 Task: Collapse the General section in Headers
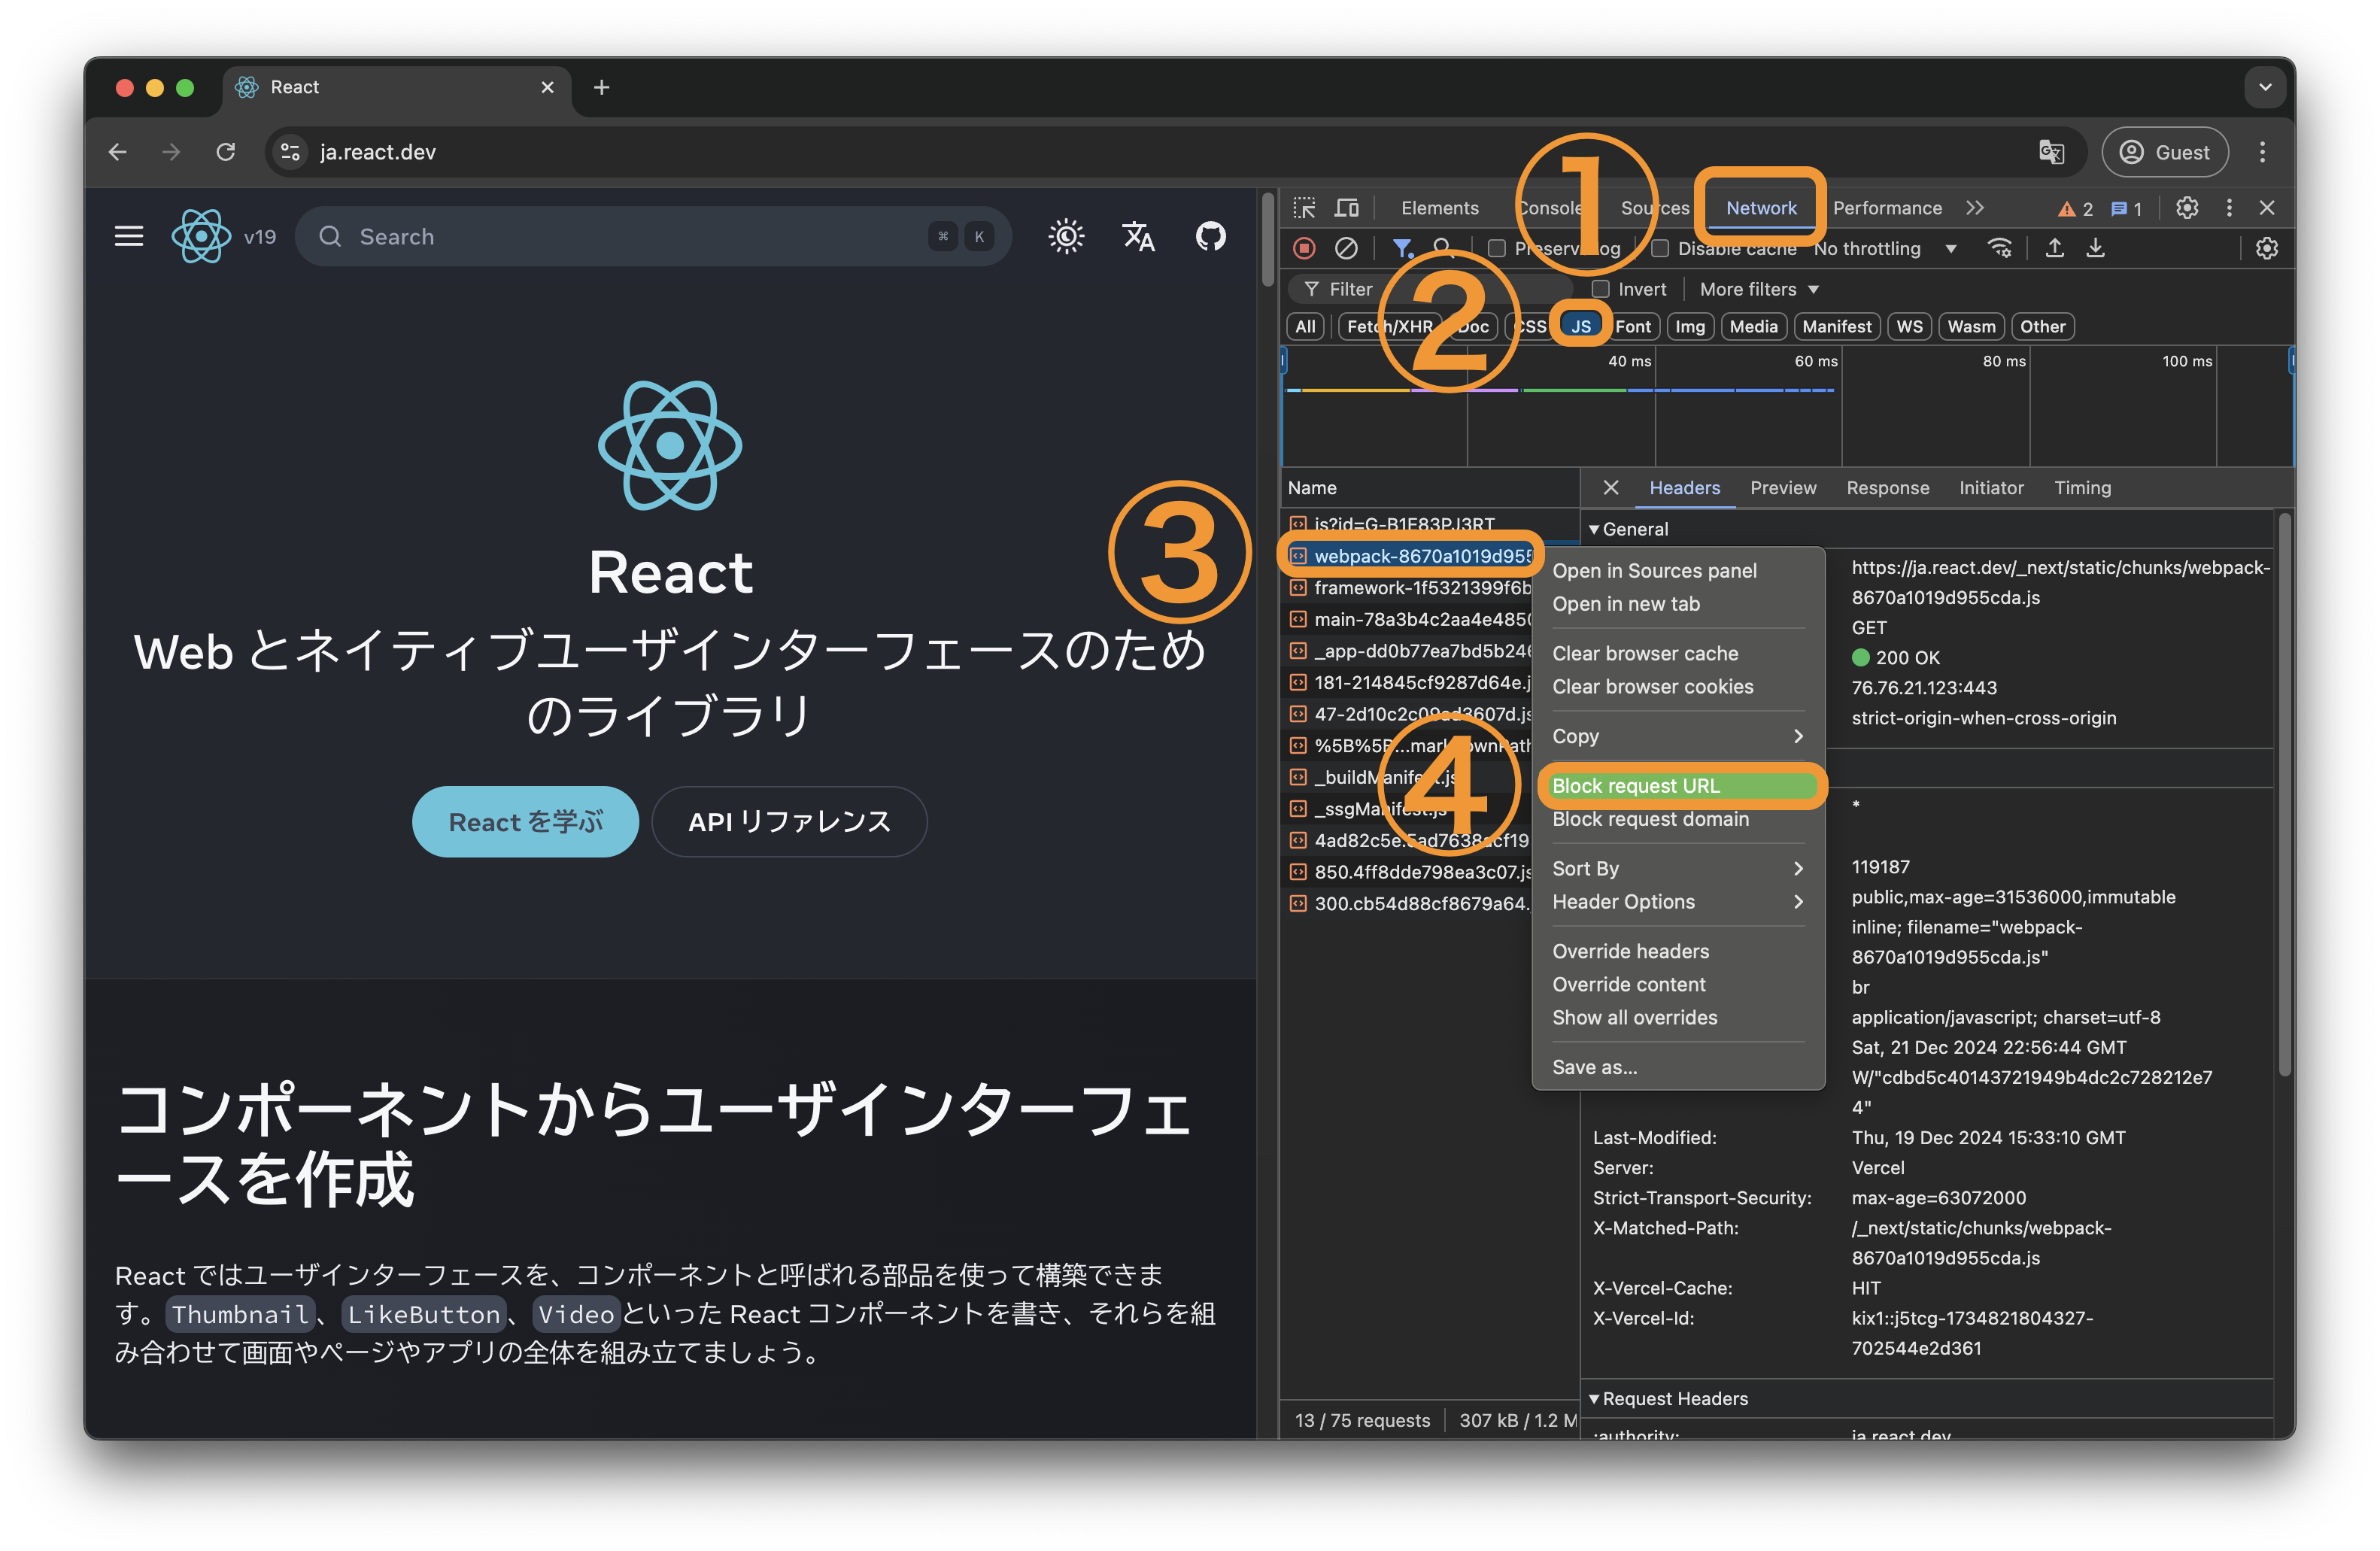1596,529
